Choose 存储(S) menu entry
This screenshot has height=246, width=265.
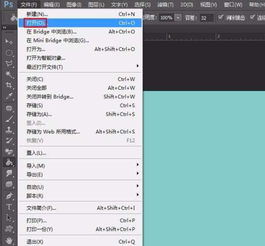tap(80, 106)
